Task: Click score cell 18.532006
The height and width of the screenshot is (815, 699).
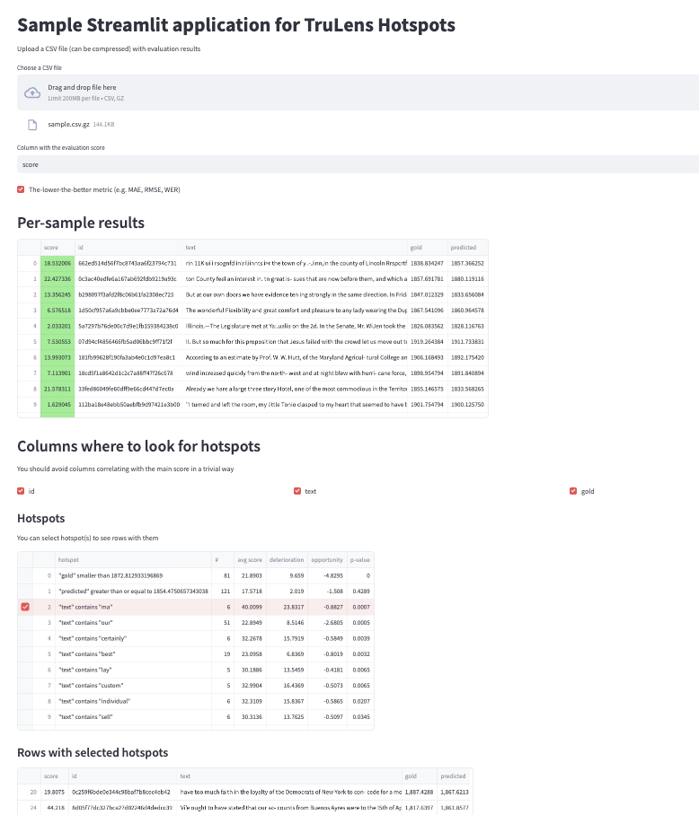Action: [x=58, y=264]
